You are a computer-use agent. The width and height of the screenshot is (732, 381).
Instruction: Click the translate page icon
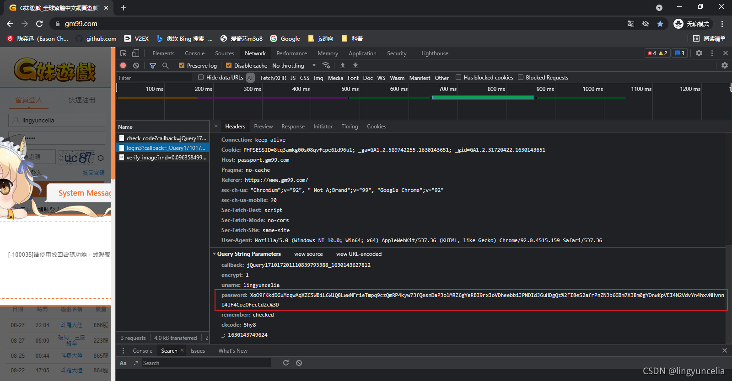(631, 24)
